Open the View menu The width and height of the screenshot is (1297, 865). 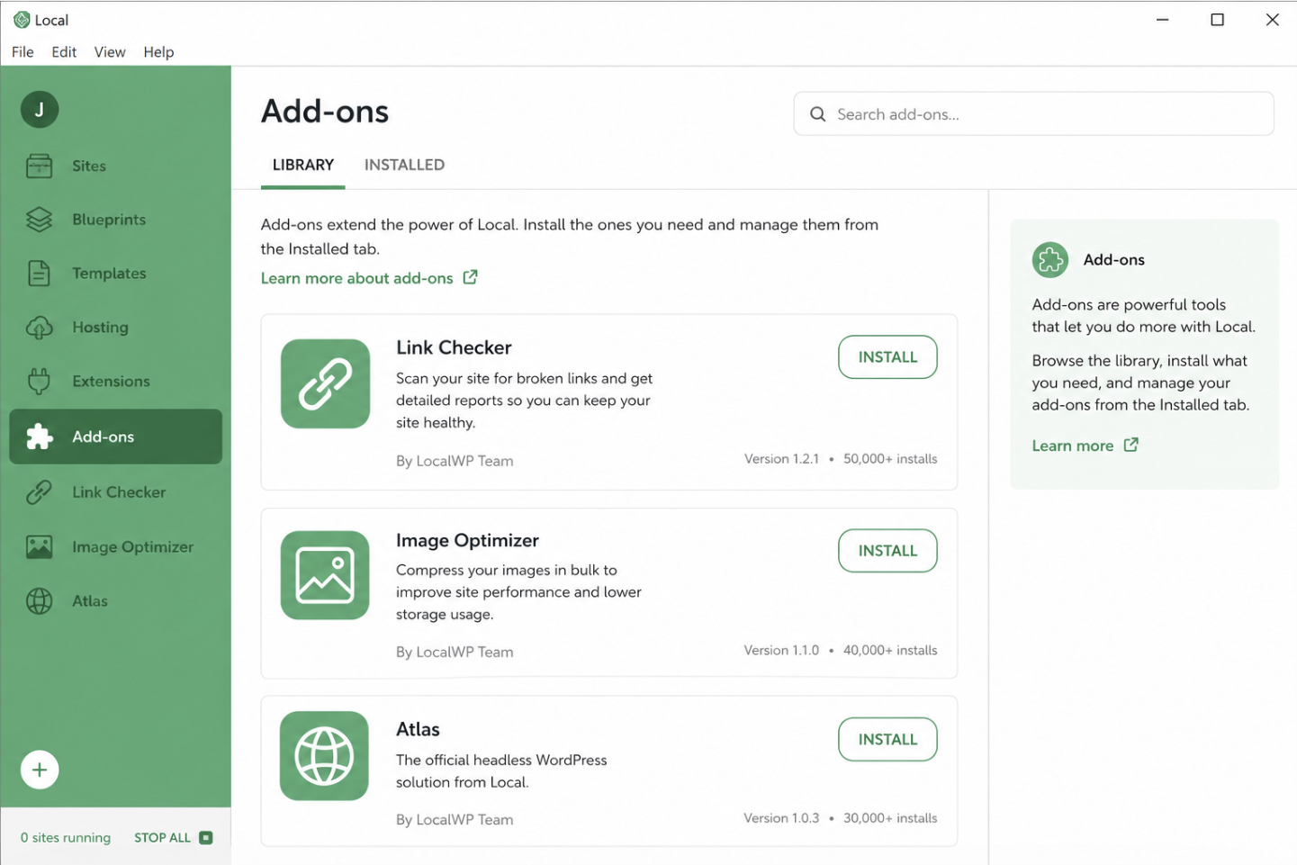pyautogui.click(x=110, y=52)
